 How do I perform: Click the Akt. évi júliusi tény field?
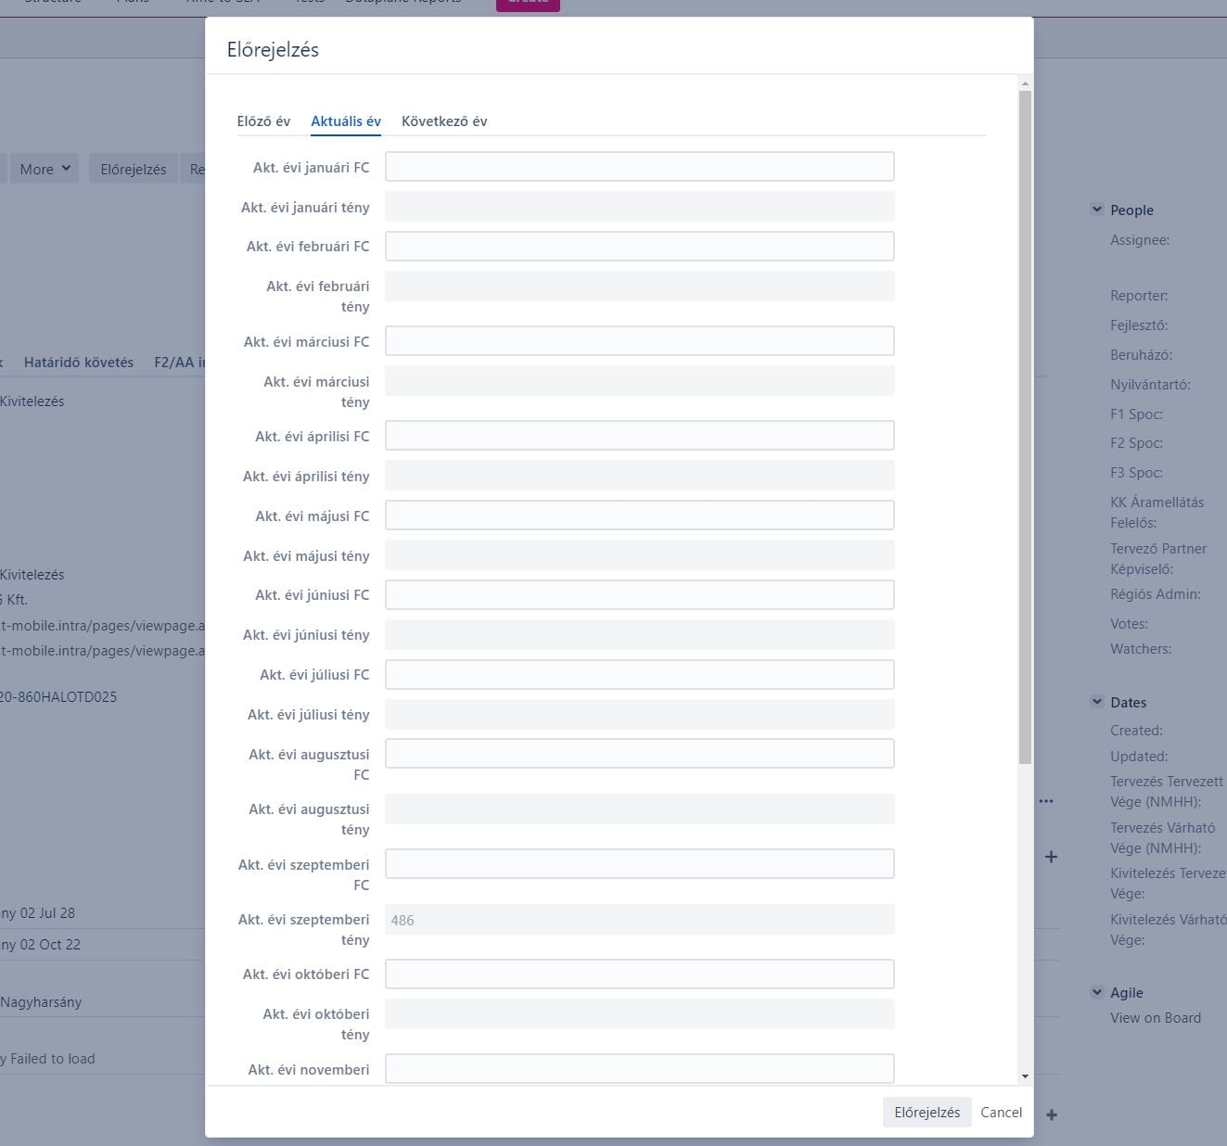pyautogui.click(x=640, y=715)
